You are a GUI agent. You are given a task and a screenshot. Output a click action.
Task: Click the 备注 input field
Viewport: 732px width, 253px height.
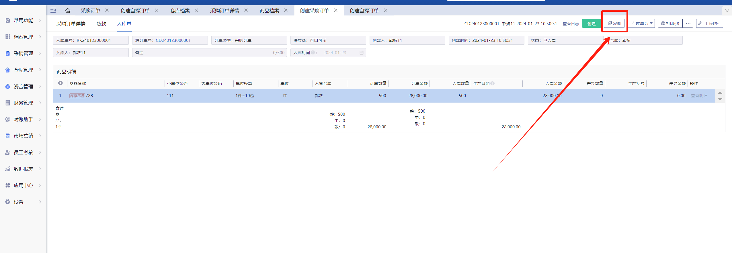coord(206,53)
